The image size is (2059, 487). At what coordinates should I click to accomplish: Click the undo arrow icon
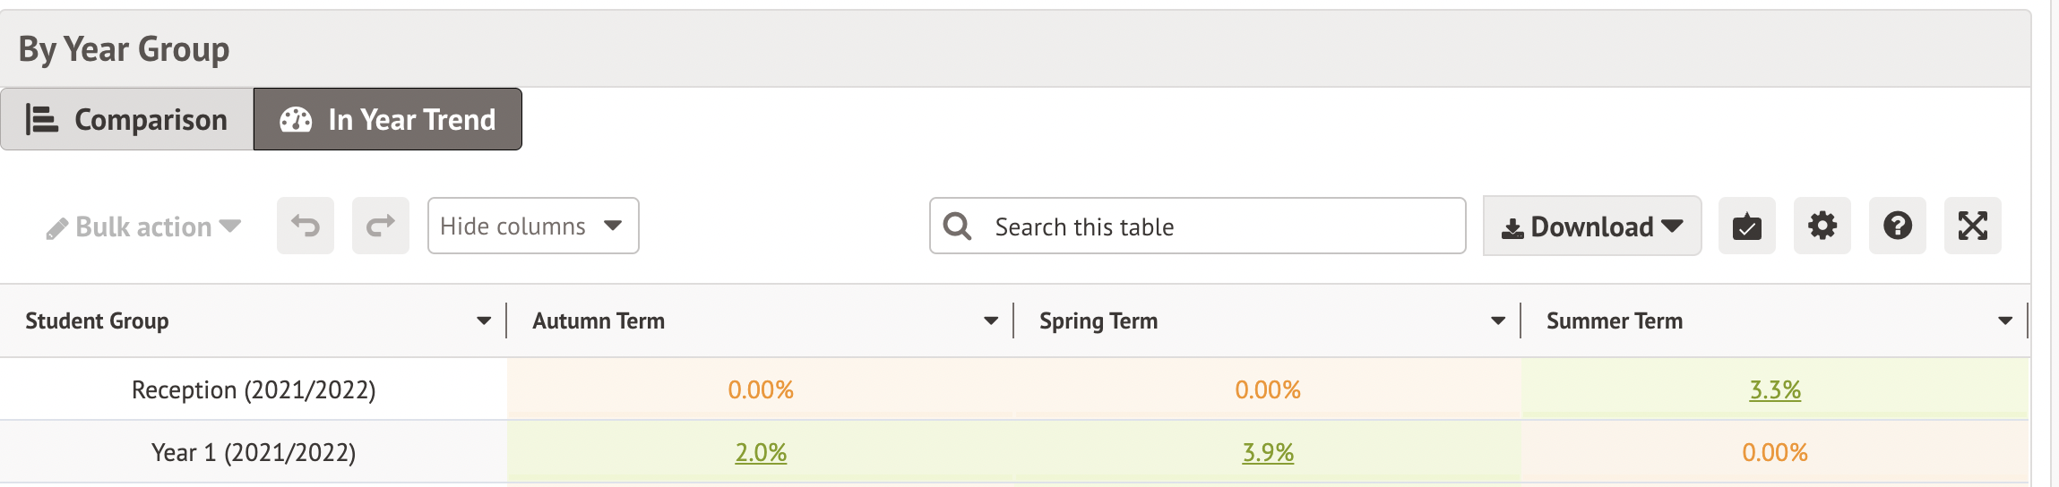pos(306,226)
